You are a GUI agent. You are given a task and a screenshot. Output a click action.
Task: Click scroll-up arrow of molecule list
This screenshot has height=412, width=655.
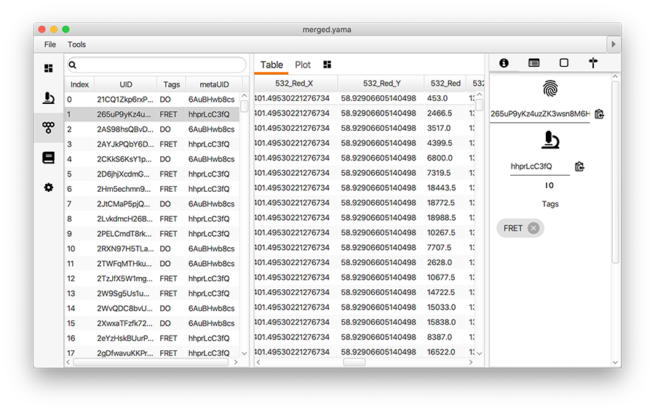click(245, 96)
